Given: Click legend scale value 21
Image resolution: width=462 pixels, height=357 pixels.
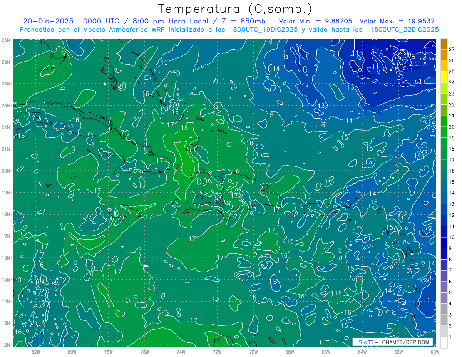Looking at the screenshot, I should coord(452,116).
